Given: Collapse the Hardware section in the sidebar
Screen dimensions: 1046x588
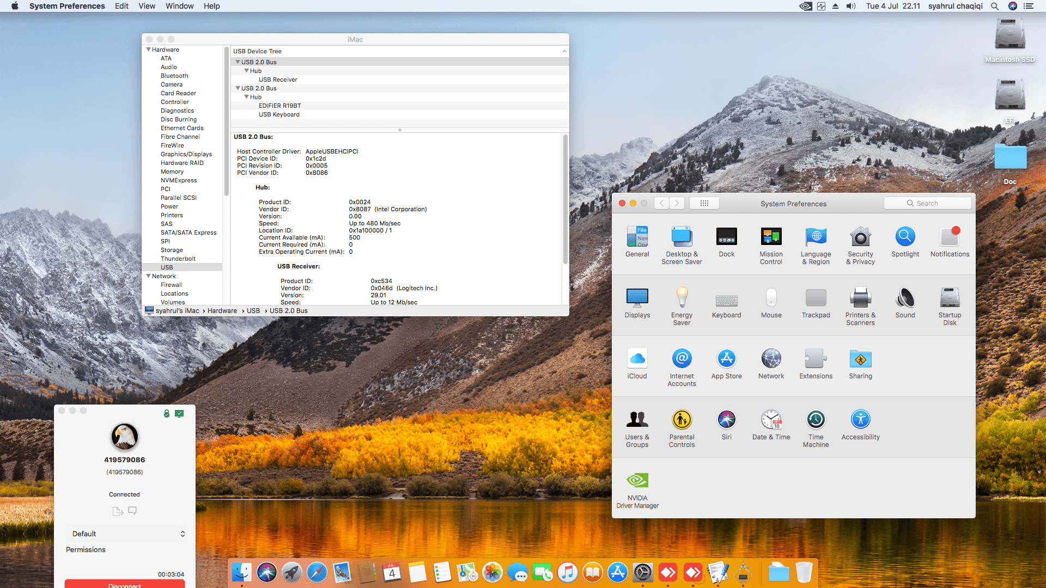Looking at the screenshot, I should 149,49.
